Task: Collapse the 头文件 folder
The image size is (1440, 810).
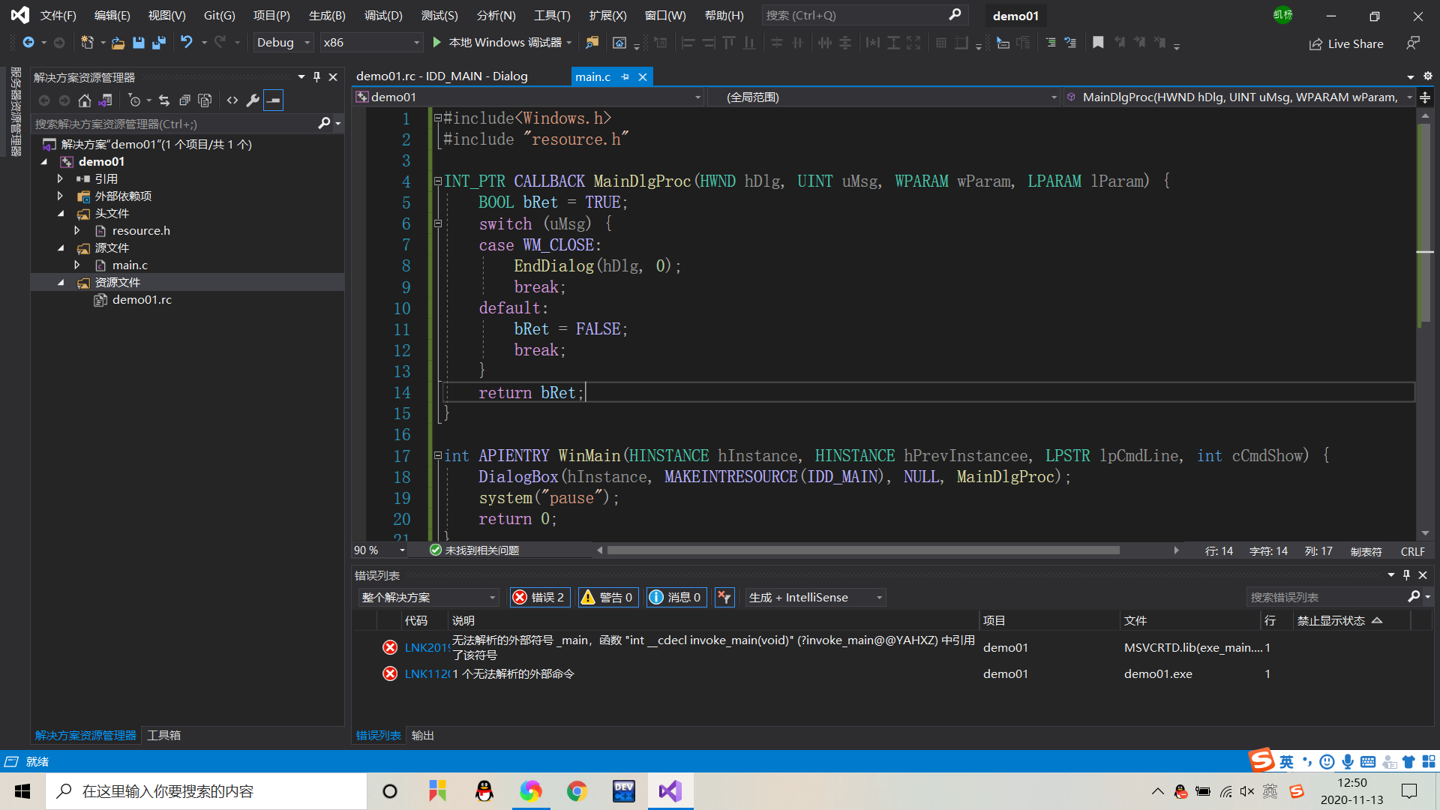Action: click(x=61, y=214)
